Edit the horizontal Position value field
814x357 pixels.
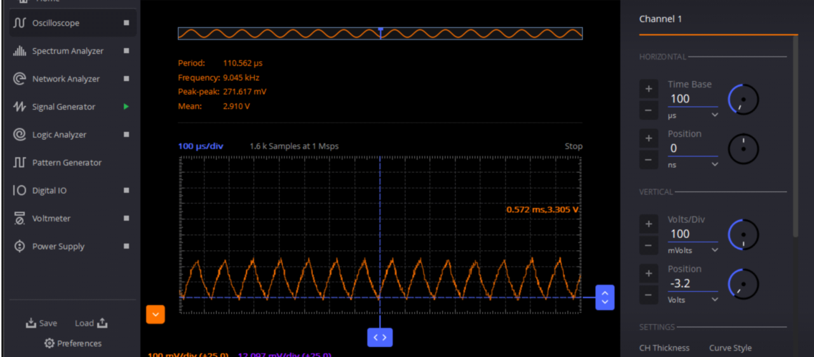693,148
